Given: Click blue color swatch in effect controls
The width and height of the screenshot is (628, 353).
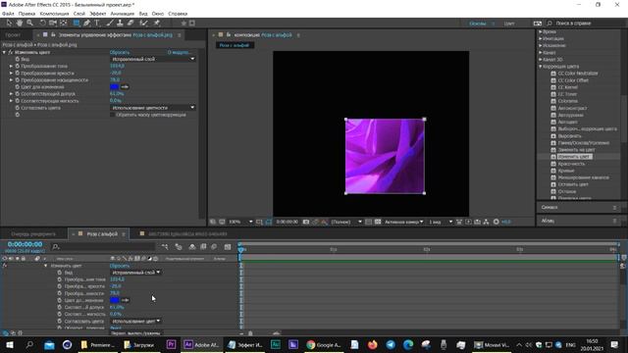Looking at the screenshot, I should click(115, 87).
